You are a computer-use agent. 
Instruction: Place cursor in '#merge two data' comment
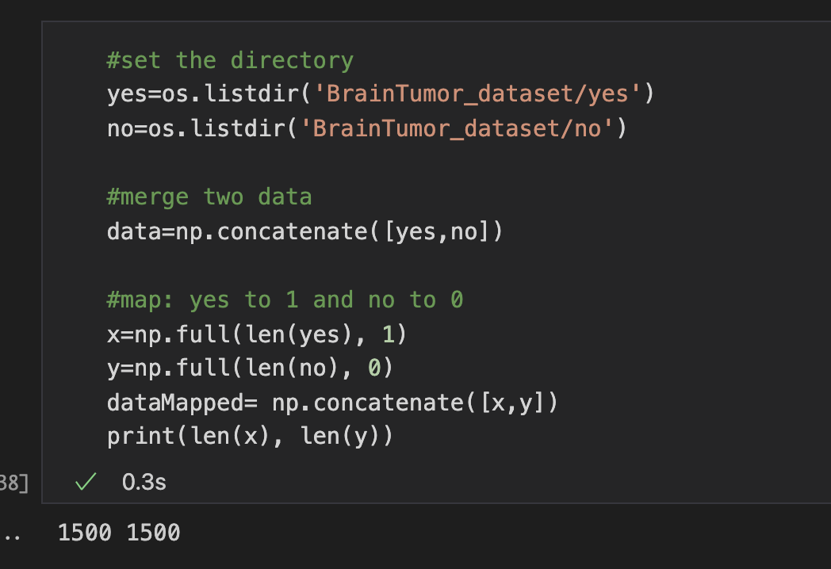209,197
